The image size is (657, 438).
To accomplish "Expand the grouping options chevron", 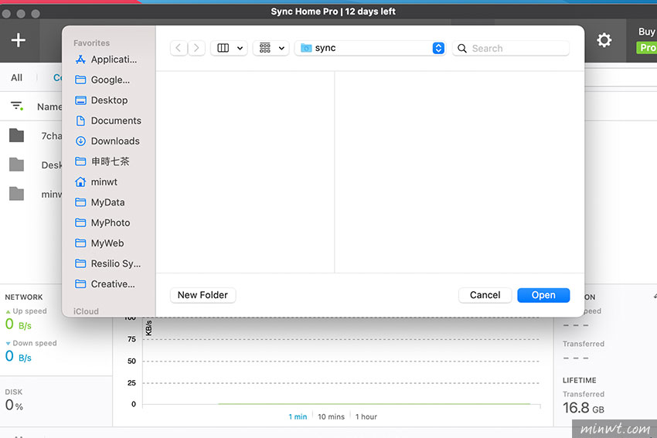I will point(281,48).
